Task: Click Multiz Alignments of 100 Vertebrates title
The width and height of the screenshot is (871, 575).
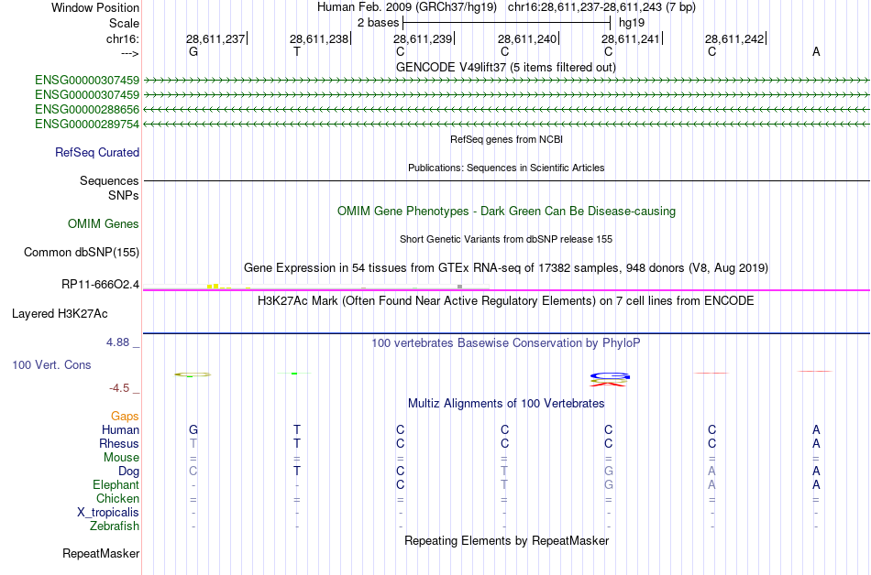Action: click(x=505, y=404)
